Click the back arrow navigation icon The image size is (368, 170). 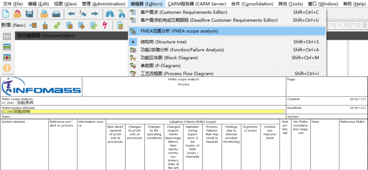tap(72, 14)
